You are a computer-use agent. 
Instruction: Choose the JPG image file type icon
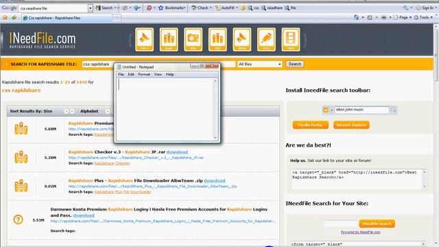pos(193,40)
